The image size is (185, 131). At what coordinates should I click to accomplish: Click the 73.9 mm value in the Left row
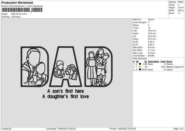click(152, 31)
